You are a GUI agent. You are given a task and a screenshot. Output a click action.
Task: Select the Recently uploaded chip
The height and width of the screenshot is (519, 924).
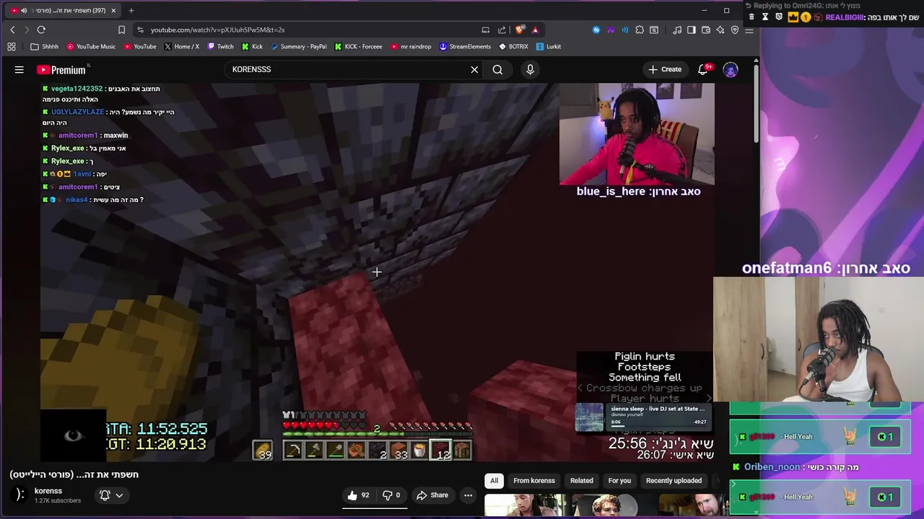click(x=674, y=481)
